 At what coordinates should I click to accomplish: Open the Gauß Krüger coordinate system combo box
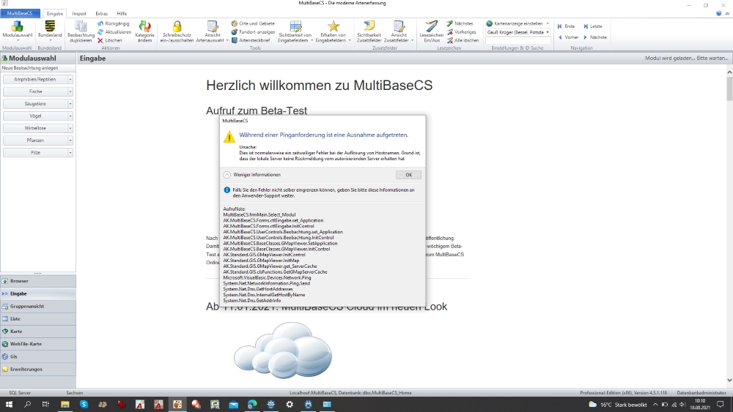pos(518,32)
